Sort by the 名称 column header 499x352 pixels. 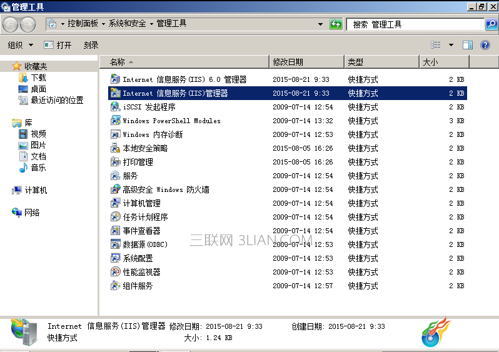pyautogui.click(x=184, y=62)
